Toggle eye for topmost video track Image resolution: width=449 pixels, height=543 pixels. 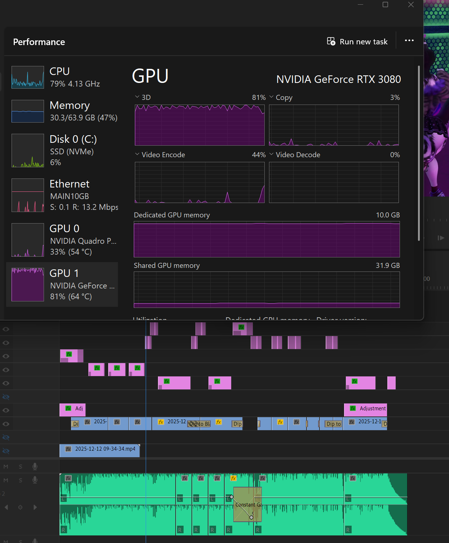[x=6, y=329]
